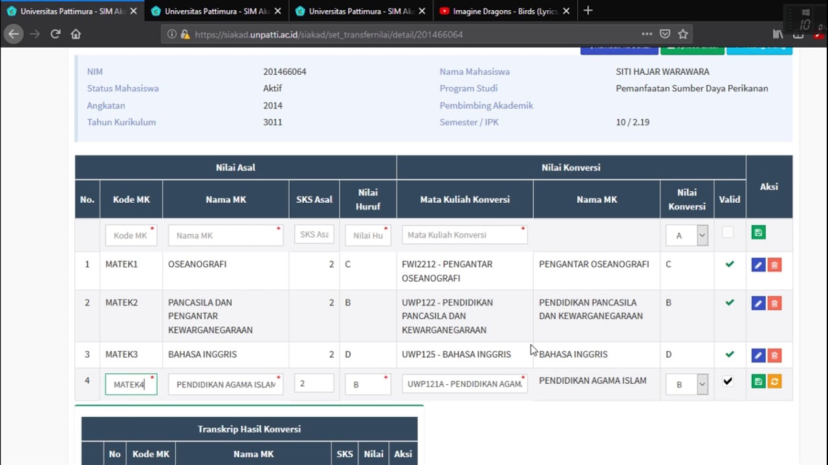Image resolution: width=828 pixels, height=465 pixels.
Task: Click the browser back arrow
Action: (x=14, y=34)
